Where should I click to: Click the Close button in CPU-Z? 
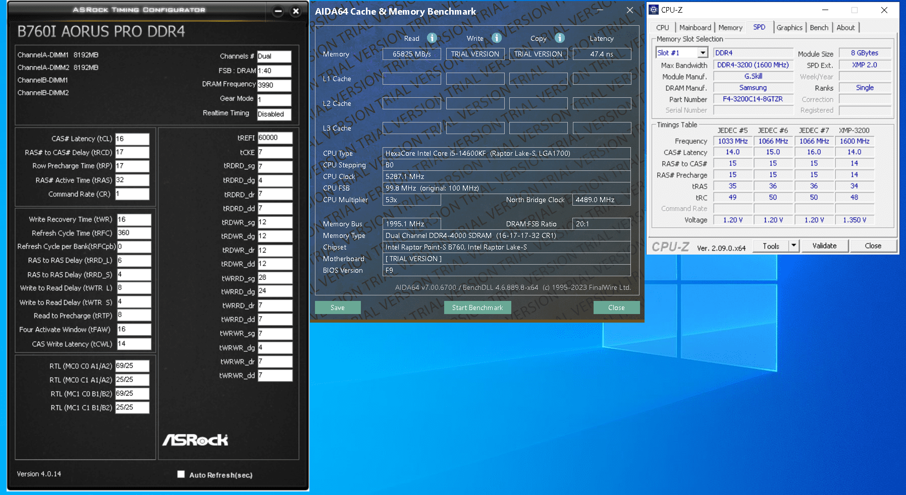point(873,246)
